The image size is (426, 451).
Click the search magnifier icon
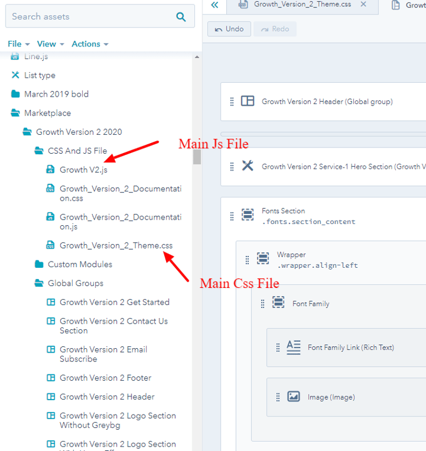pyautogui.click(x=181, y=17)
